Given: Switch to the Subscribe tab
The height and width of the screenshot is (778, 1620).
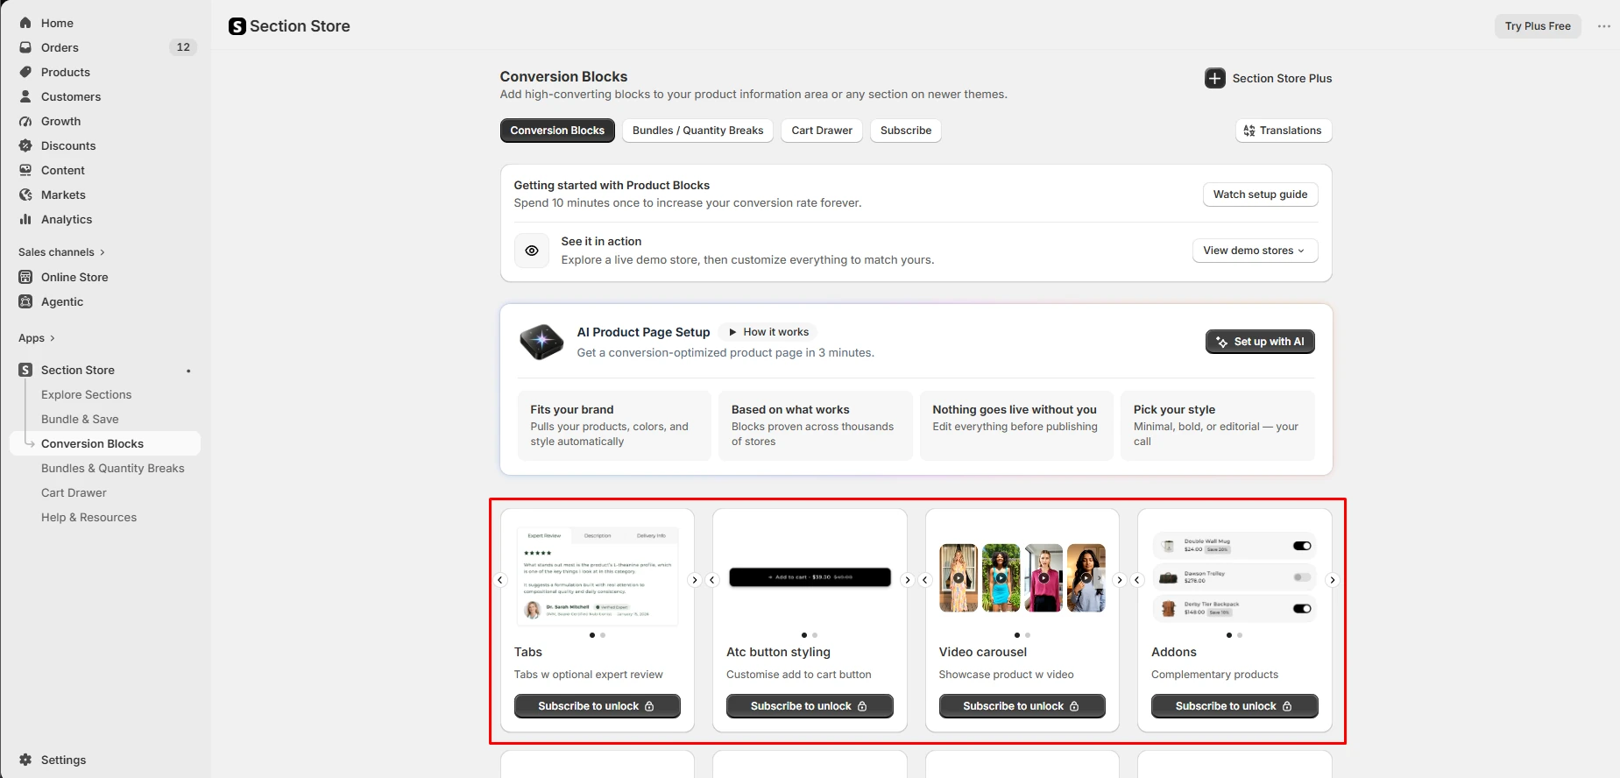Looking at the screenshot, I should [x=906, y=131].
